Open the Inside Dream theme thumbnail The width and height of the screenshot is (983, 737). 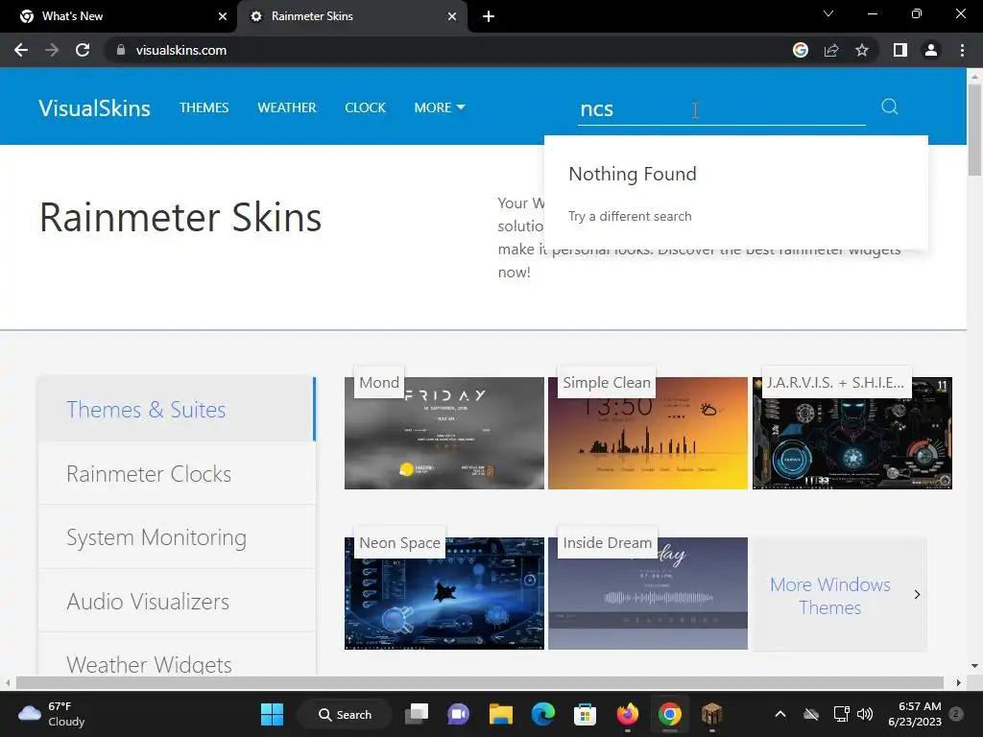648,593
